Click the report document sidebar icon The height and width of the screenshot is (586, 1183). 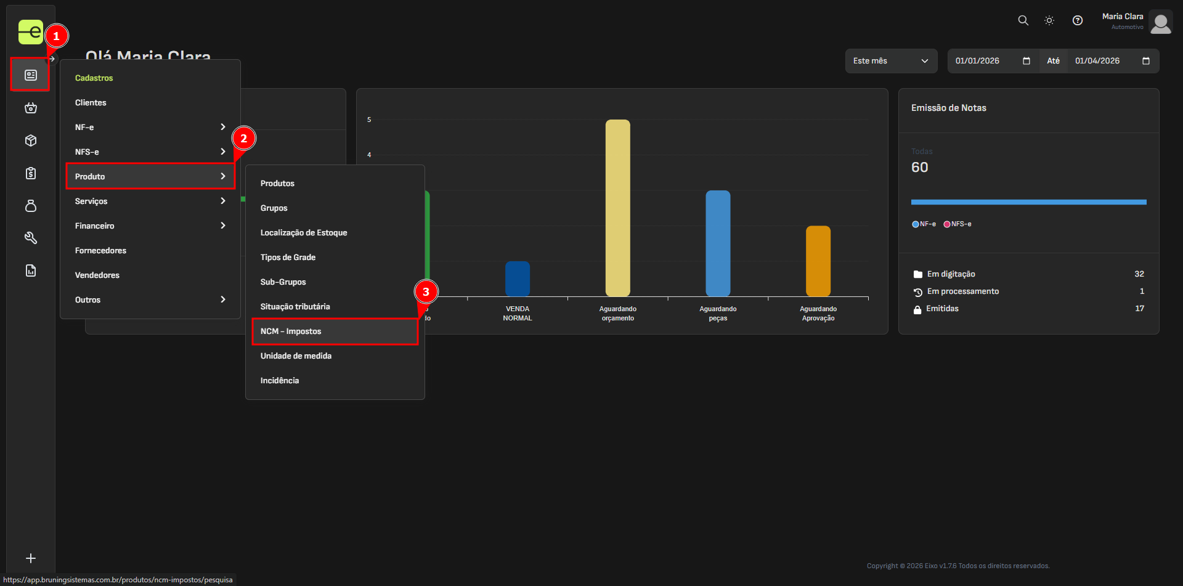point(30,271)
